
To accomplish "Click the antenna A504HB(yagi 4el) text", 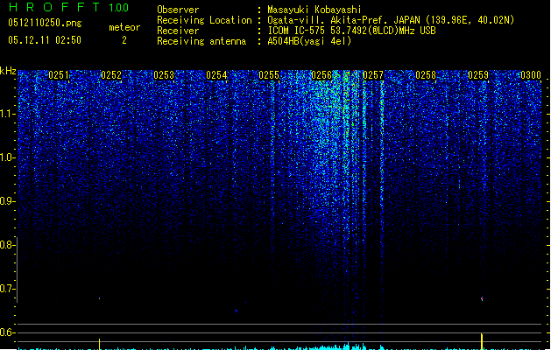I will (309, 41).
